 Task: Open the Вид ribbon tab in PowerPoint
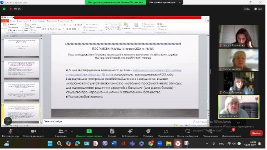point(72,21)
